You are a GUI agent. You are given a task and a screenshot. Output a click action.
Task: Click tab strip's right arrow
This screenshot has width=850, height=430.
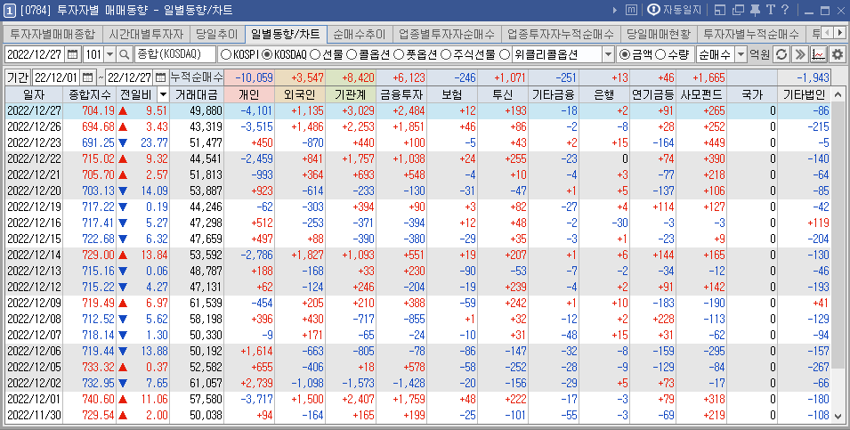coord(839,34)
